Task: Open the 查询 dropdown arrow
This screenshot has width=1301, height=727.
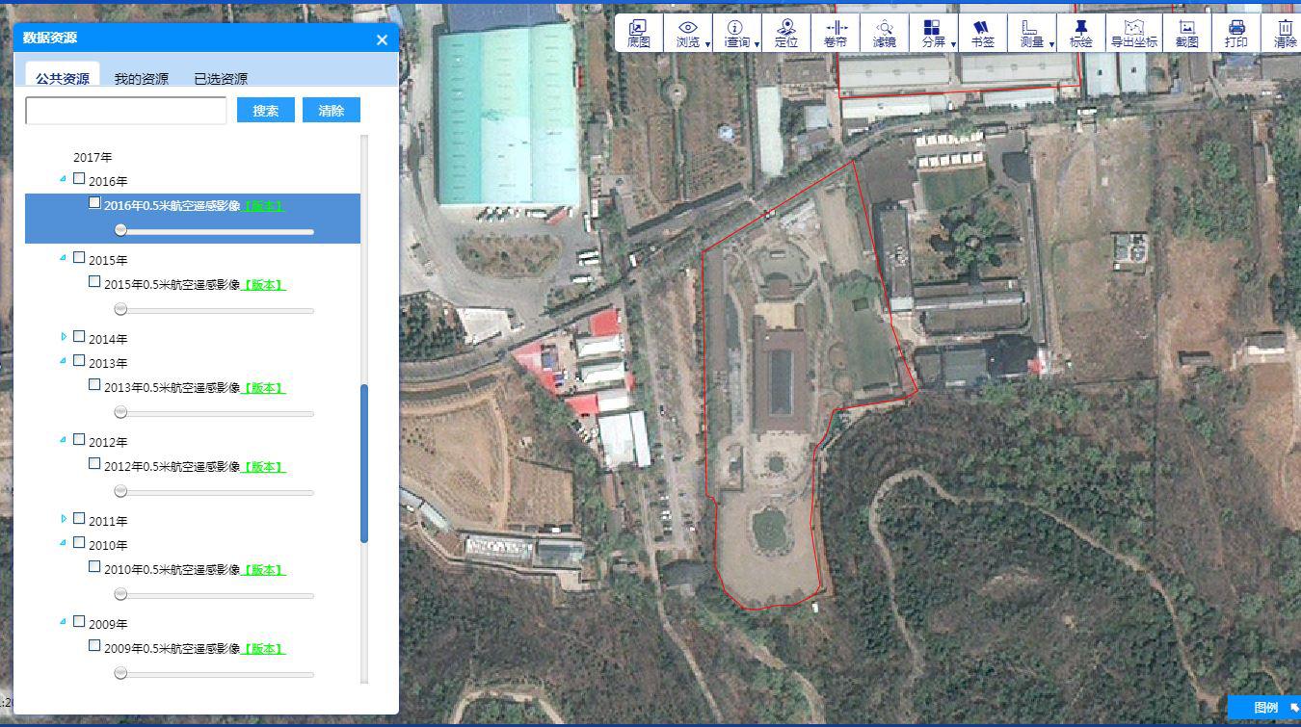Action: point(757,44)
